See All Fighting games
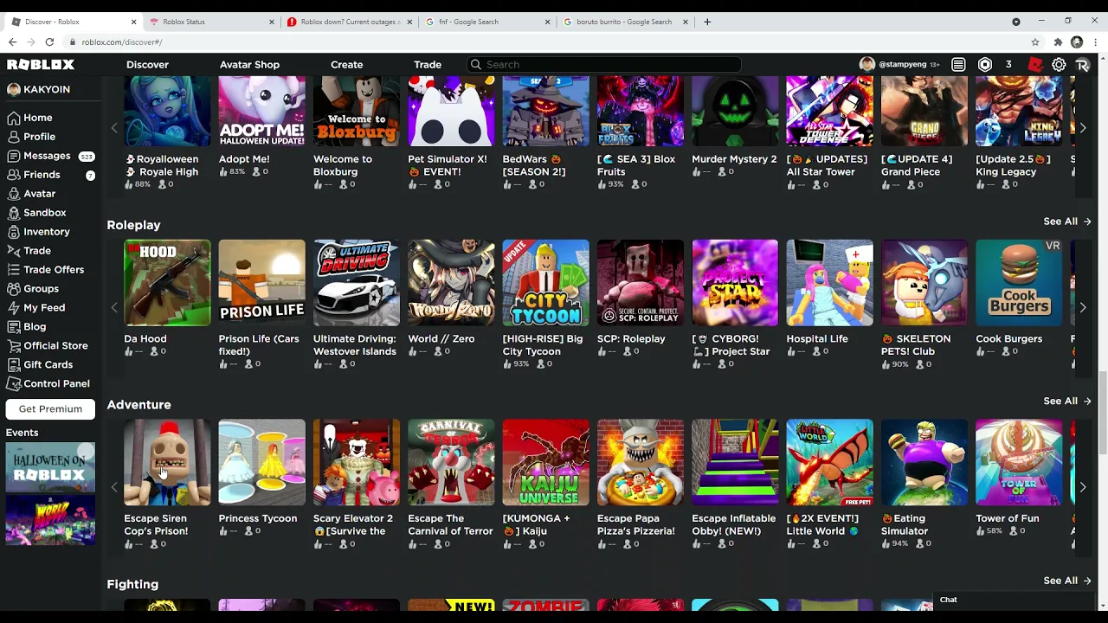The width and height of the screenshot is (1108, 623). [1066, 581]
